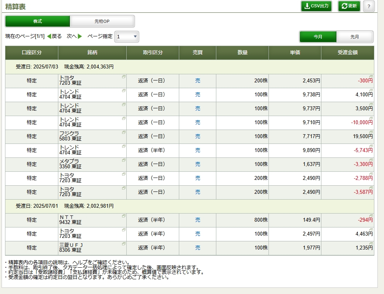The height and width of the screenshot is (294, 384).
Task: Click the 800株 quantity cell
Action: [x=243, y=220]
